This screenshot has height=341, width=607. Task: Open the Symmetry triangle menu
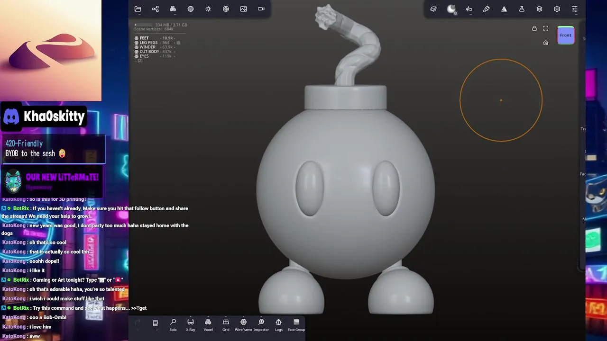pyautogui.click(x=504, y=9)
